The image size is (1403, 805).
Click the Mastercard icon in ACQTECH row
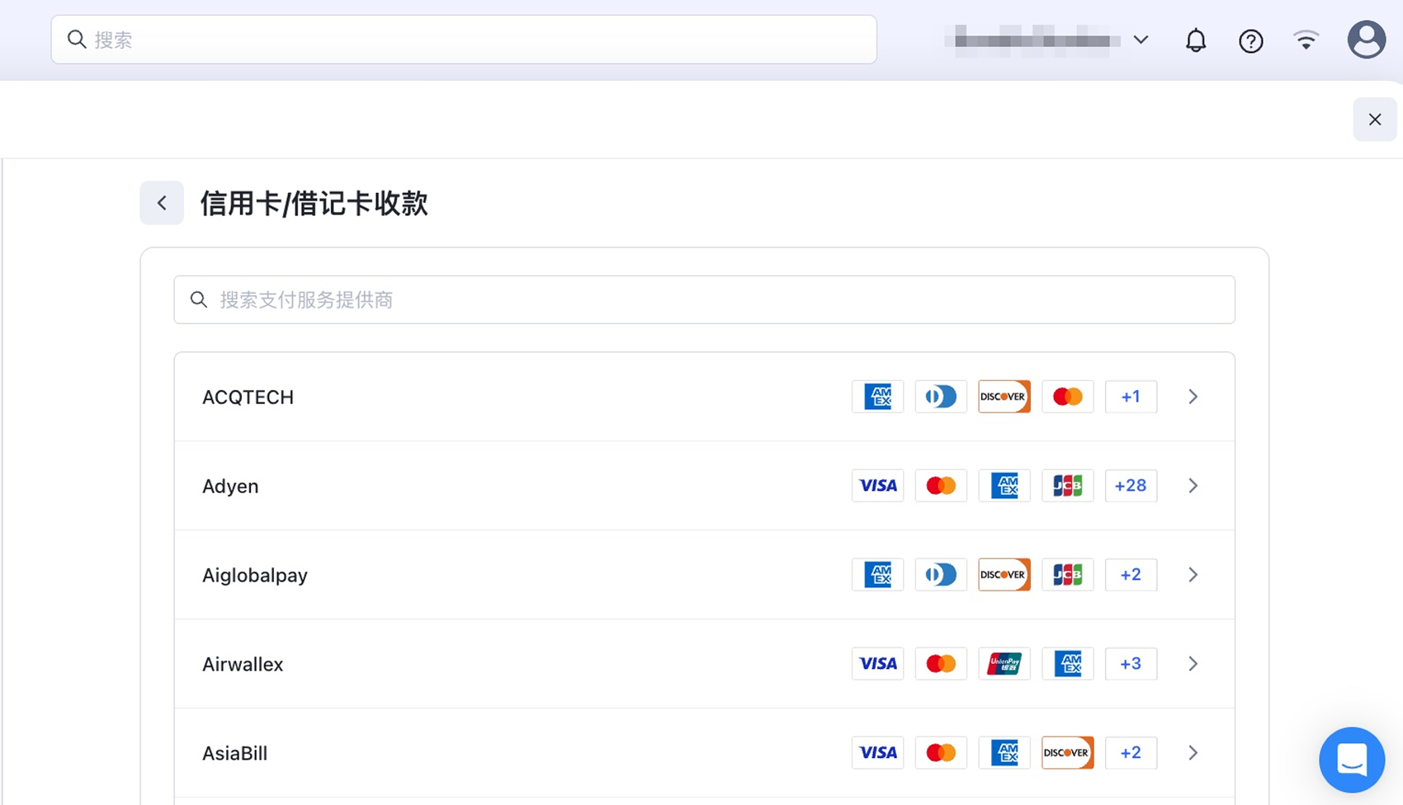coord(1068,397)
